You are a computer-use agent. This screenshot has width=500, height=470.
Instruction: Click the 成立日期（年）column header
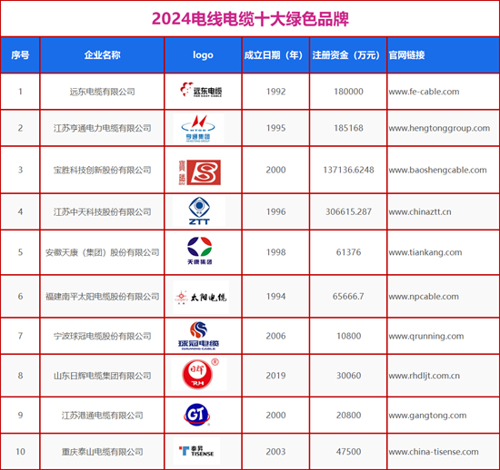point(275,55)
